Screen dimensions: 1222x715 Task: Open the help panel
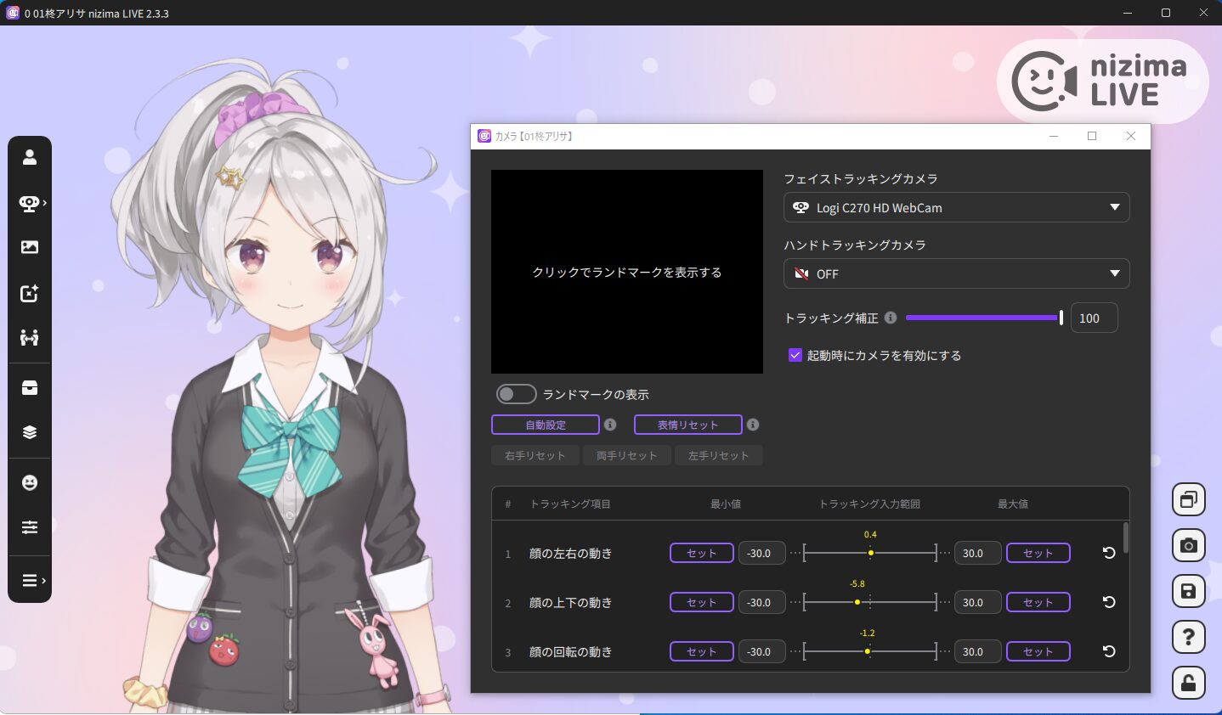click(x=1188, y=637)
